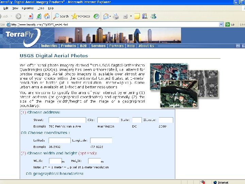Open the Help menu in menu bar
The height and width of the screenshot is (184, 245).
[x=51, y=8]
